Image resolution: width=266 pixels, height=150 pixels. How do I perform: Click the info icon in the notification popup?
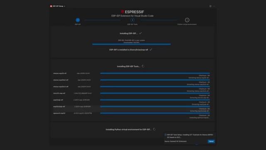[165, 135]
